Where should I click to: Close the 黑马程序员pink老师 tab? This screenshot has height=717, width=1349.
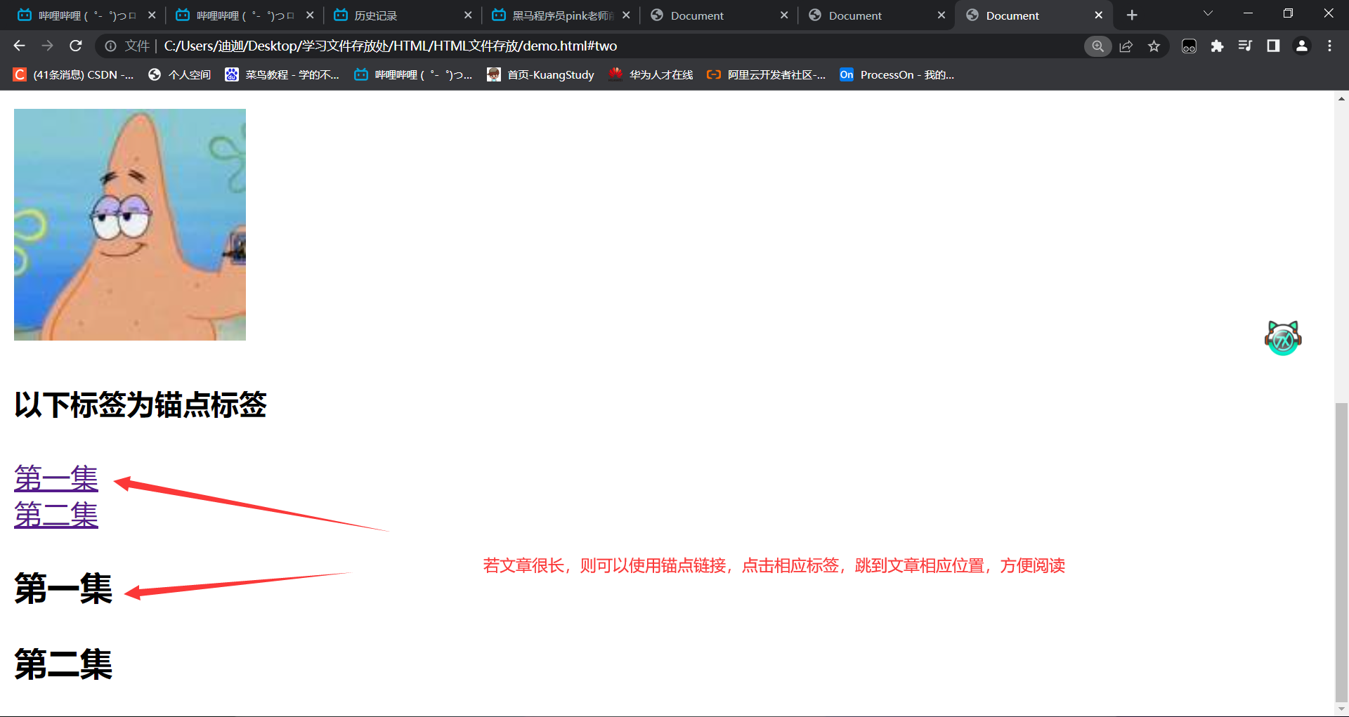click(626, 15)
